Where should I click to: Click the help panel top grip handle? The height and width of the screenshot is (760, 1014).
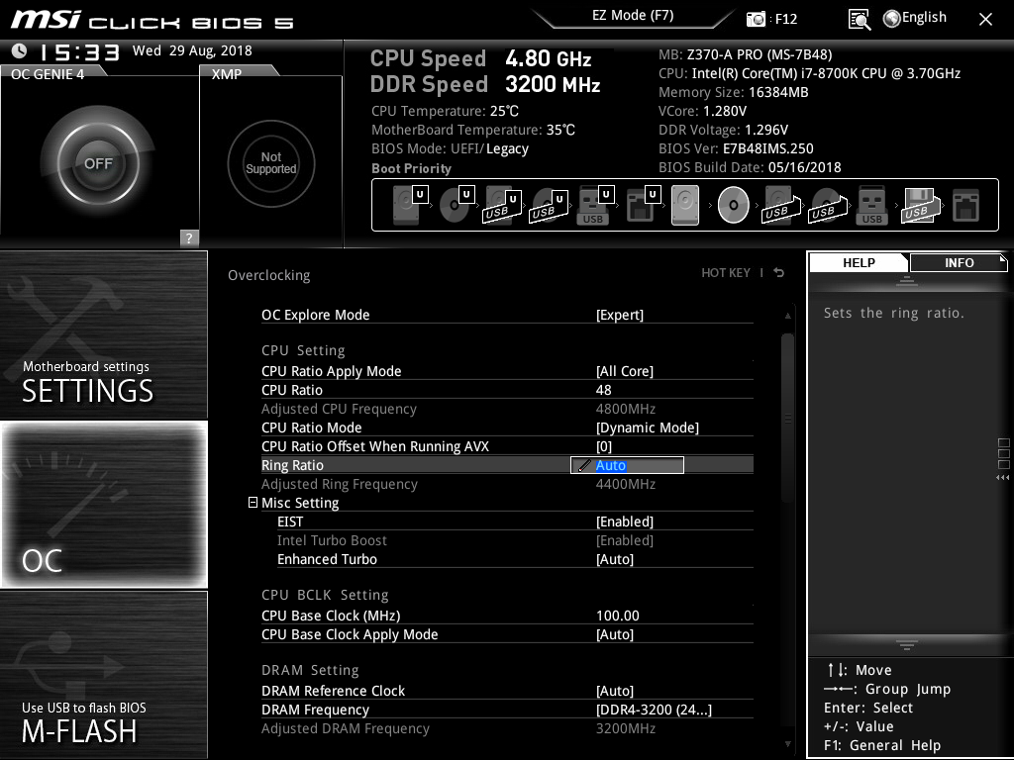click(x=907, y=280)
